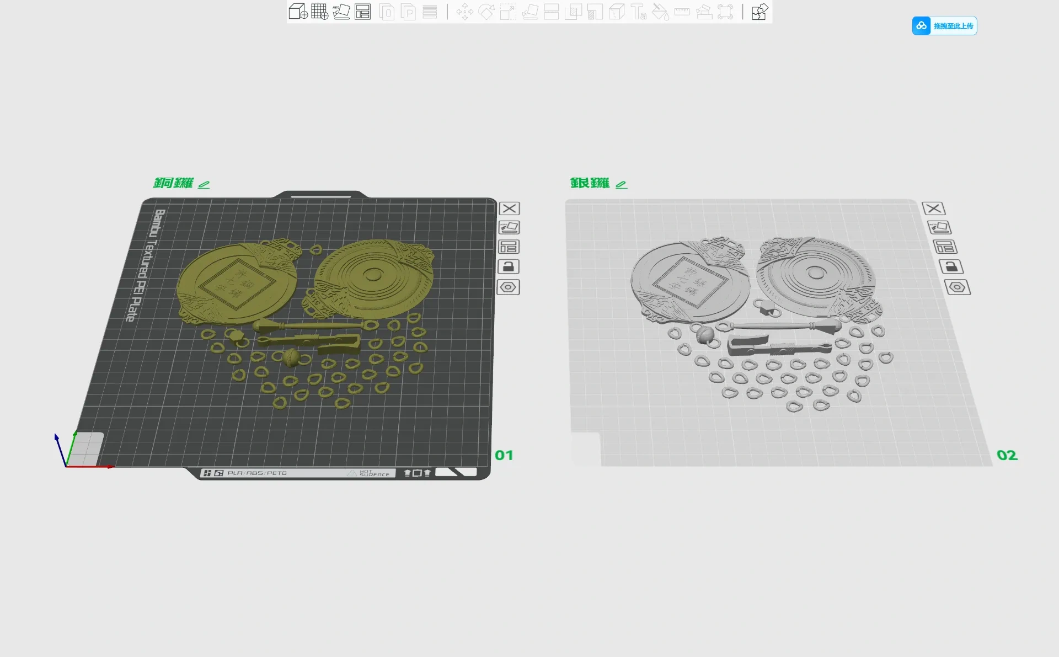Choose the Text shape tool

639,12
